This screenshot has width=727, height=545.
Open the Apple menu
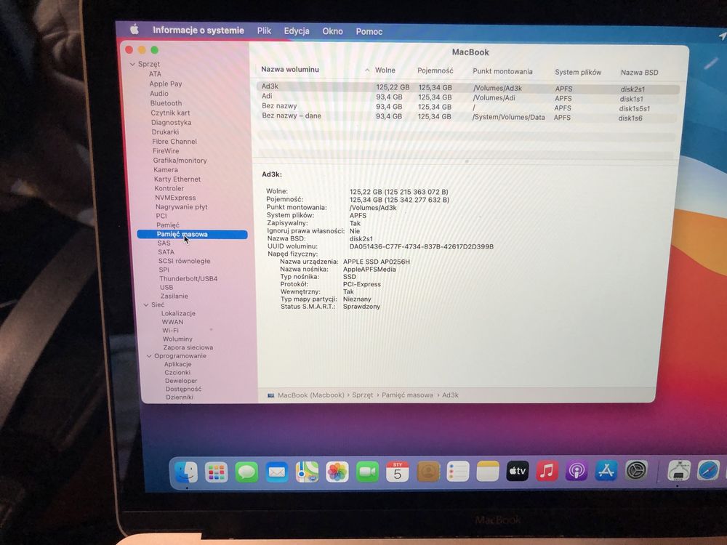pos(134,30)
